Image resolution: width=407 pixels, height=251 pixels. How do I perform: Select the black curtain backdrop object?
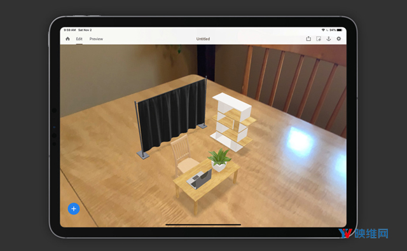tap(171, 117)
